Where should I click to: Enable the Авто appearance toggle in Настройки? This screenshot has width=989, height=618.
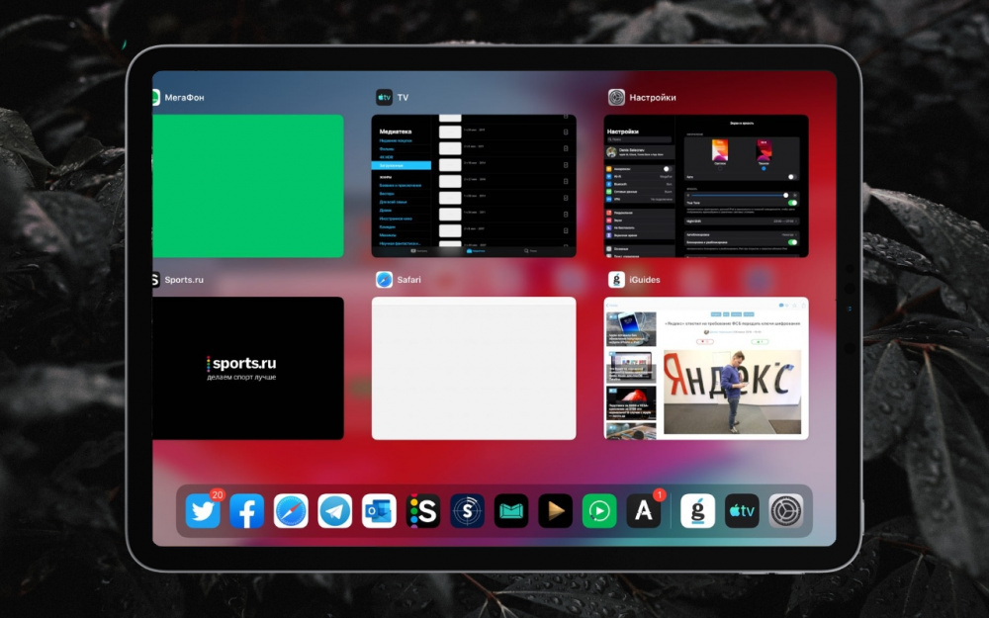793,177
